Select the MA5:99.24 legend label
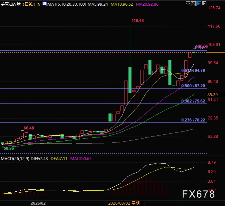This screenshot has height=206, width=225. pos(98,5)
